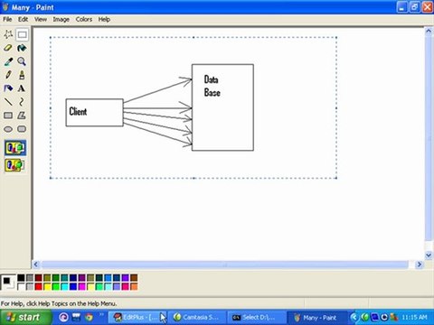
Task: Select the white swatch in the palette
Action: (x=21, y=286)
